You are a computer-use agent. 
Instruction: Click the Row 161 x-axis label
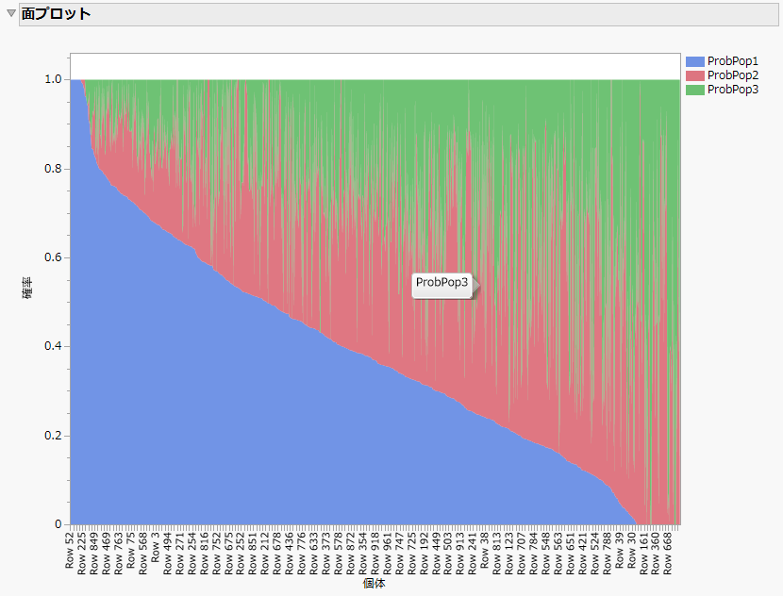[x=643, y=554]
